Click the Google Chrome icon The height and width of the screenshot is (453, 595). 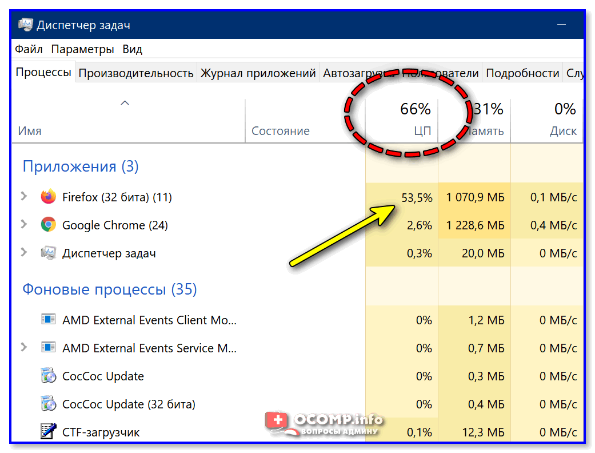(x=49, y=225)
